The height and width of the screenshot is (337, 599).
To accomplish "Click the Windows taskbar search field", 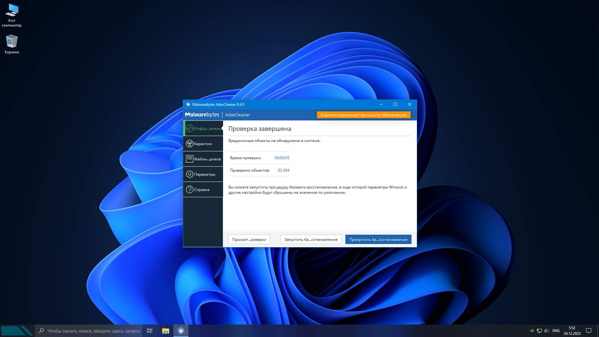I will tap(94, 331).
